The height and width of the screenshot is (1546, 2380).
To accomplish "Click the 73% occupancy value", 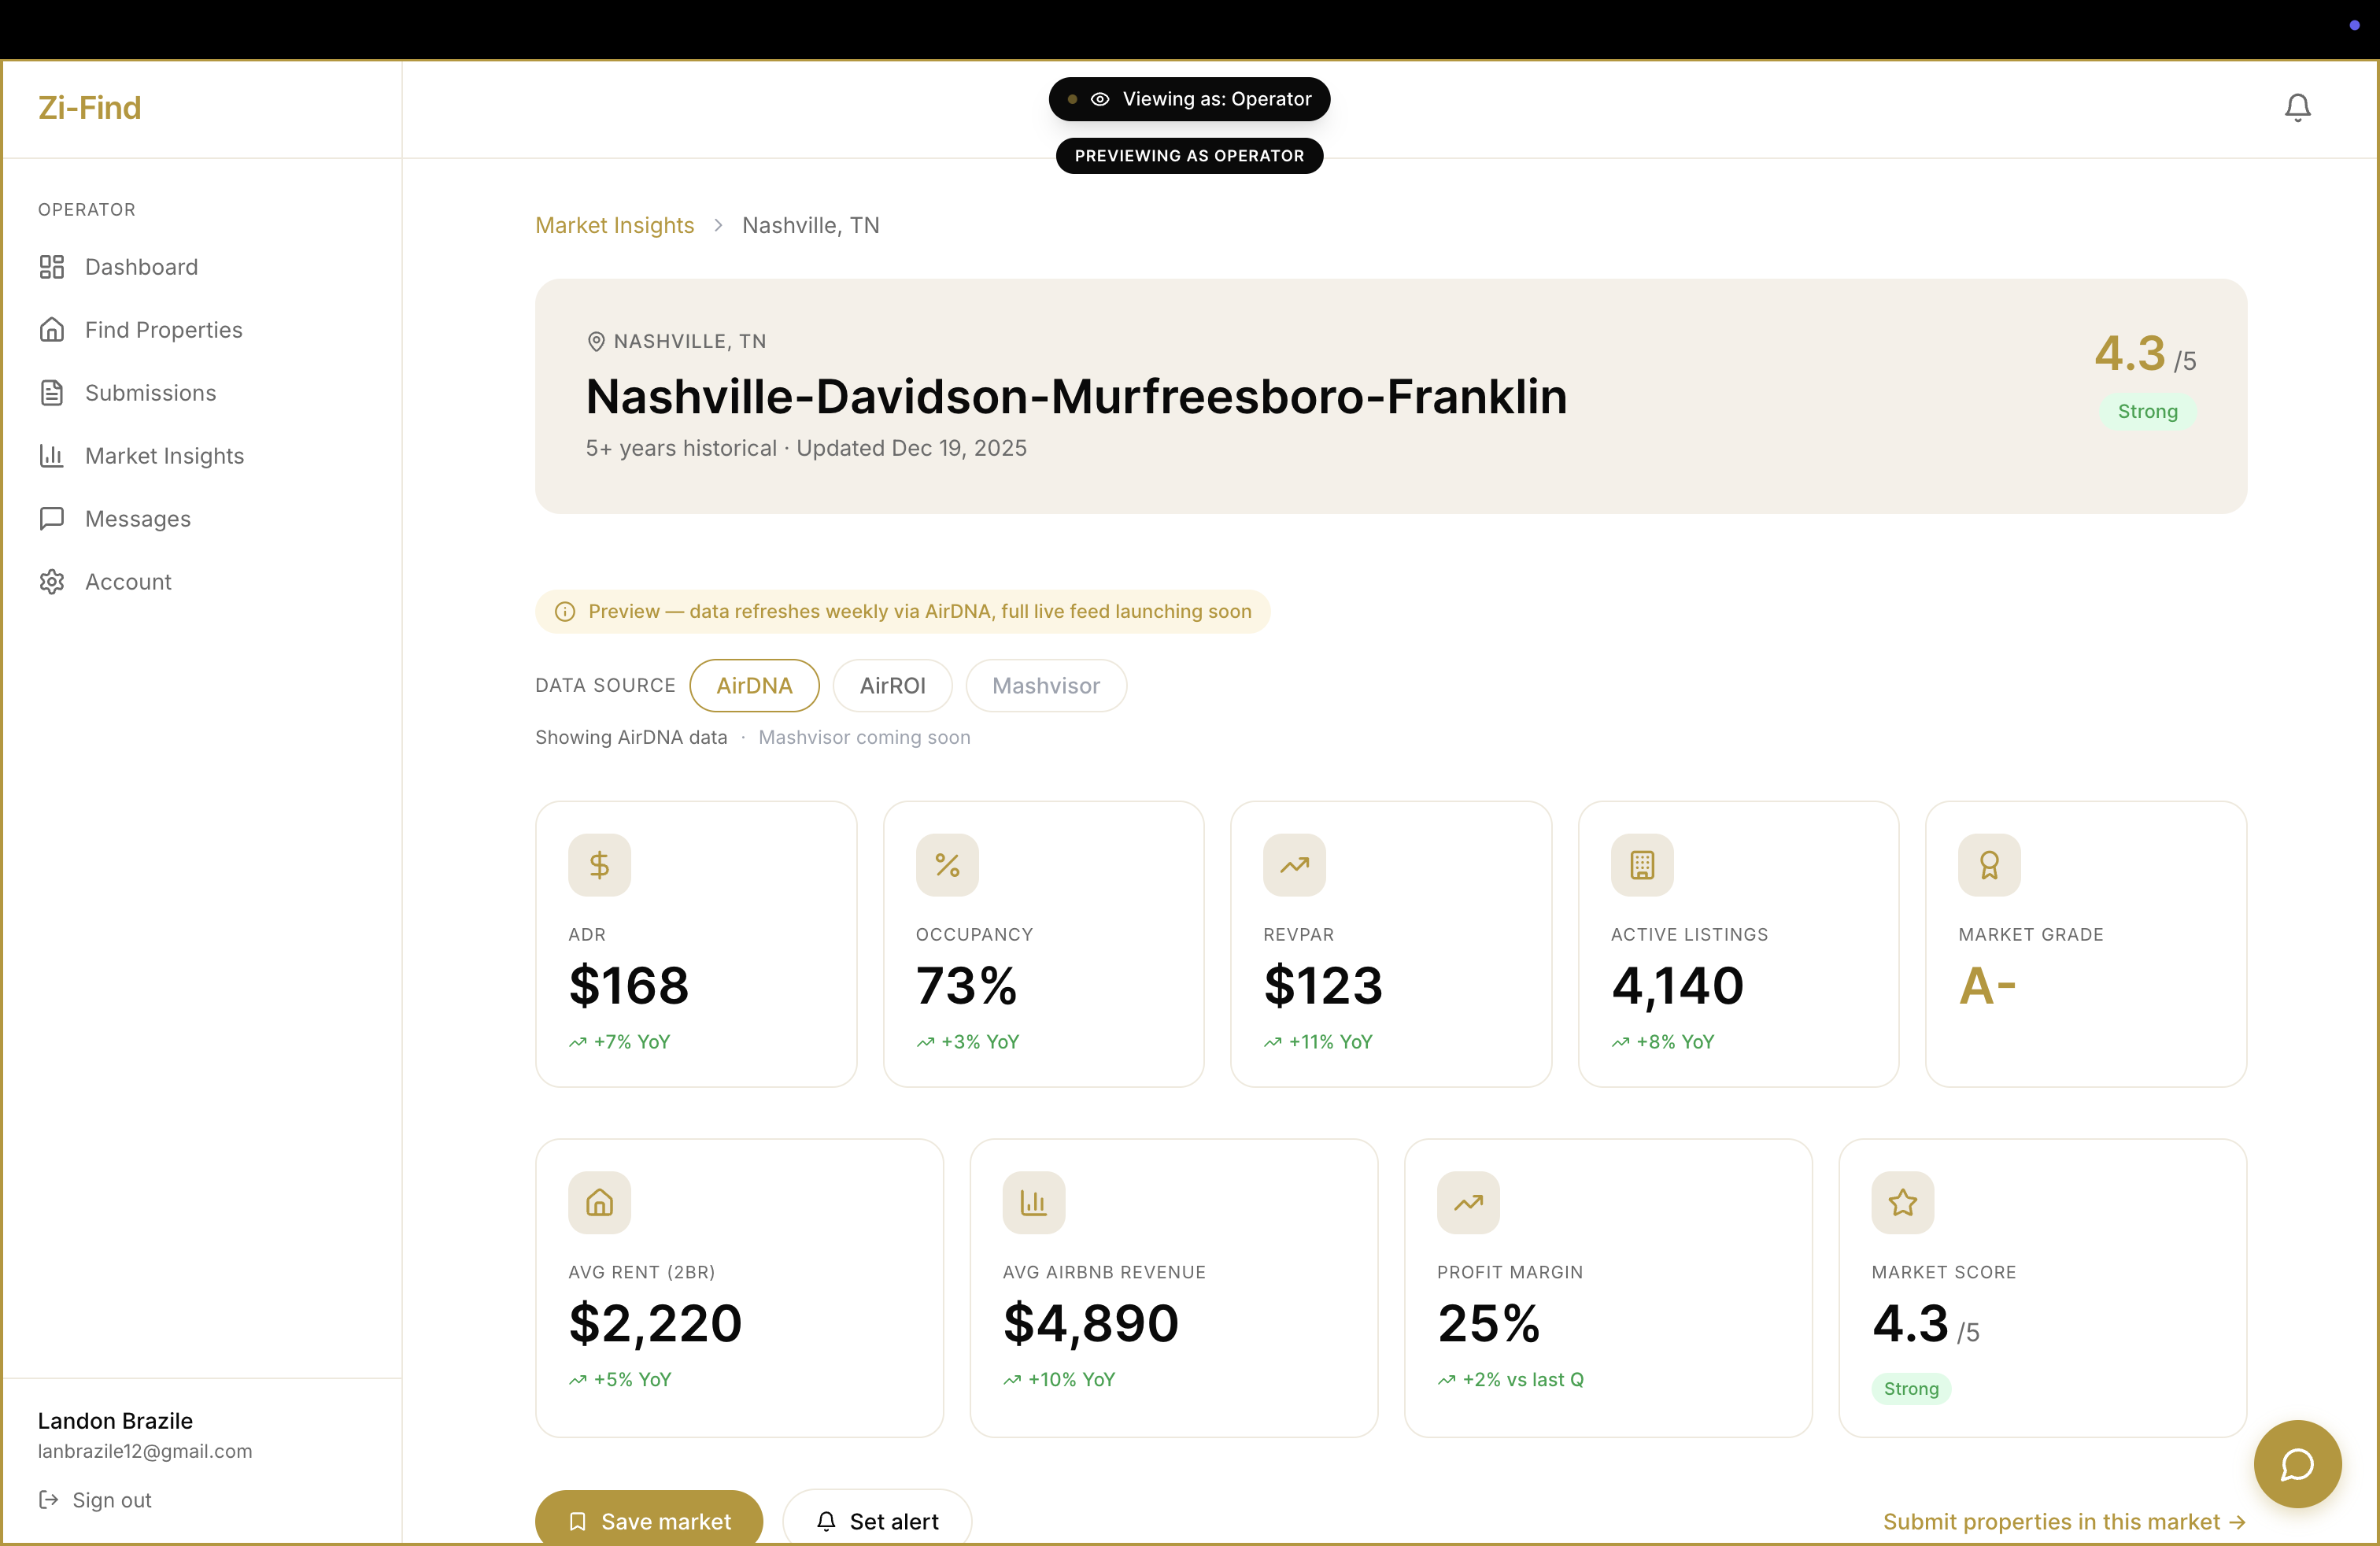I will pos(966,986).
